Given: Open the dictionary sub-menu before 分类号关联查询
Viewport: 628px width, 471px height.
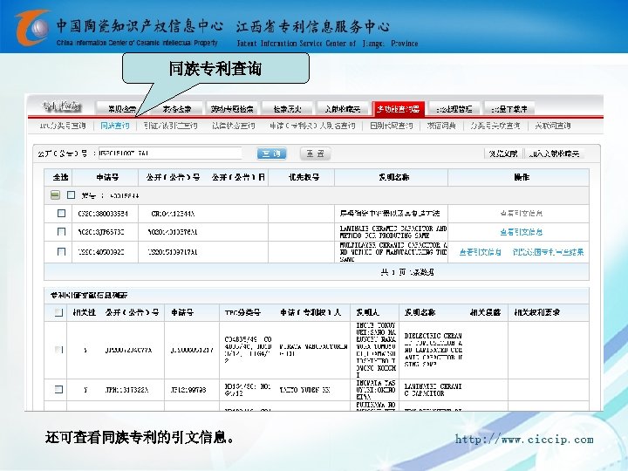Looking at the screenshot, I should 441,126.
